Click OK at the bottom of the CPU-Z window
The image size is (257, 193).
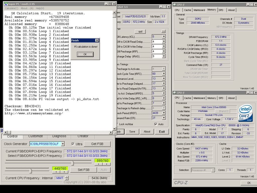click(x=249, y=183)
